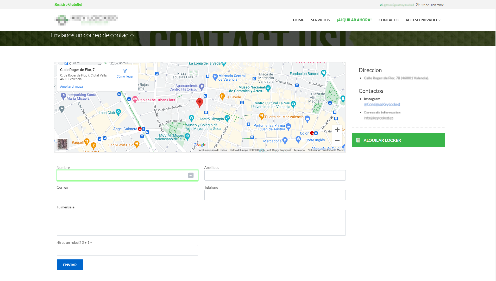
Task: Focus the Tu mensaje text area
Action: click(201, 223)
